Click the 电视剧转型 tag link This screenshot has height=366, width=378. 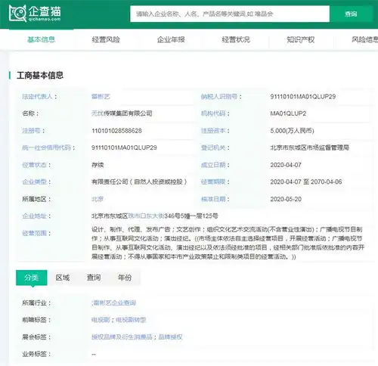[x=131, y=320]
